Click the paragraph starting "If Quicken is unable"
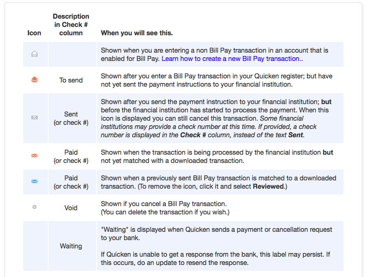The width and height of the screenshot is (368, 277). click(216, 258)
